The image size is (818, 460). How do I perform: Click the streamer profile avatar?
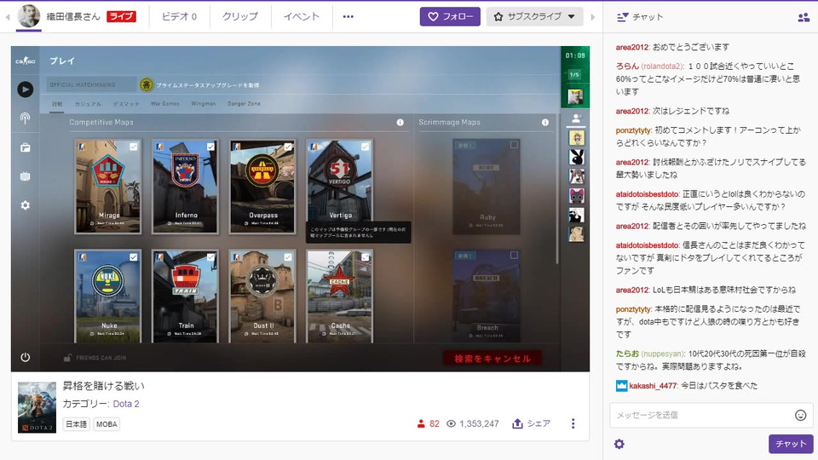click(x=29, y=16)
